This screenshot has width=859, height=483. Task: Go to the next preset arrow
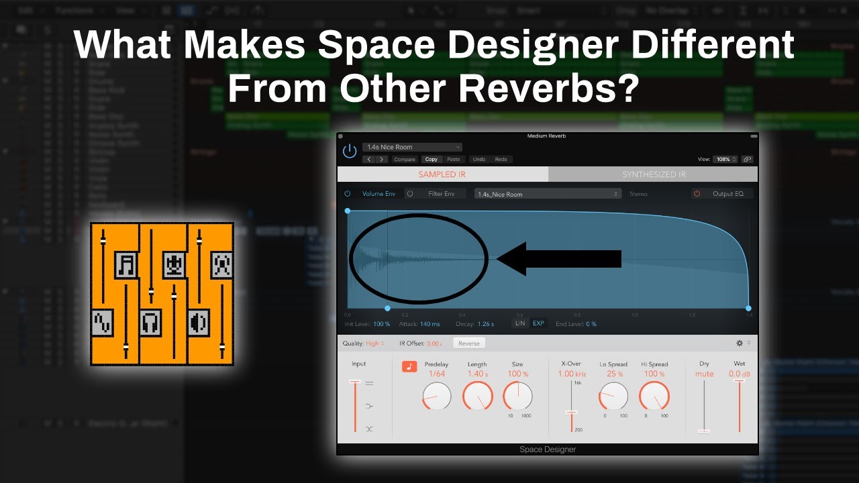(382, 160)
